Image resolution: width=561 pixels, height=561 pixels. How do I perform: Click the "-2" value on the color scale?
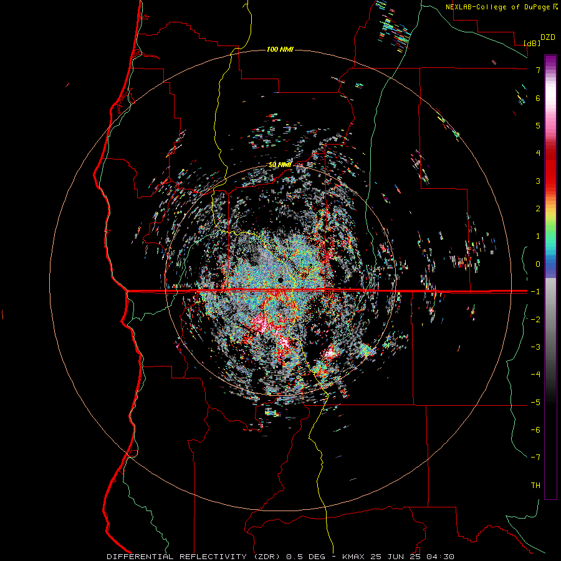pos(535,319)
